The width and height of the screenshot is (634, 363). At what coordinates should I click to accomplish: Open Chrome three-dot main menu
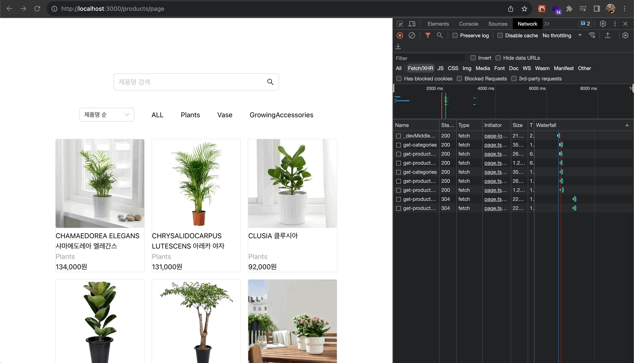tap(625, 9)
